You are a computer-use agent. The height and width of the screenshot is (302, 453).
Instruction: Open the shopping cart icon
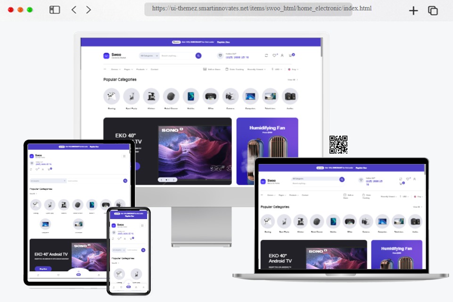[289, 56]
